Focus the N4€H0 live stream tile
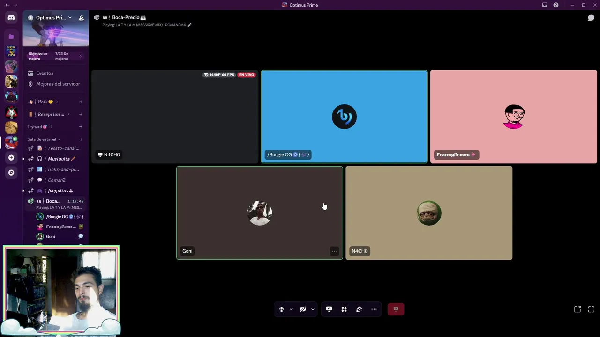 175,117
